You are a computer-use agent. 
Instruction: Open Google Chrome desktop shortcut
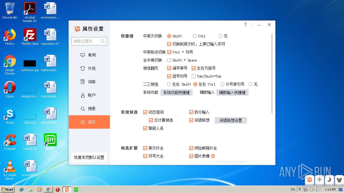pos(10,65)
